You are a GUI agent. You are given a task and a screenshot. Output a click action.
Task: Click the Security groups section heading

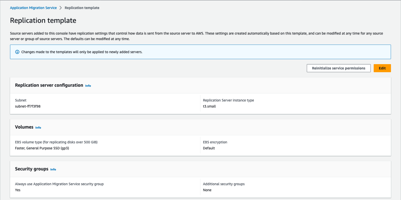pyautogui.click(x=32, y=169)
